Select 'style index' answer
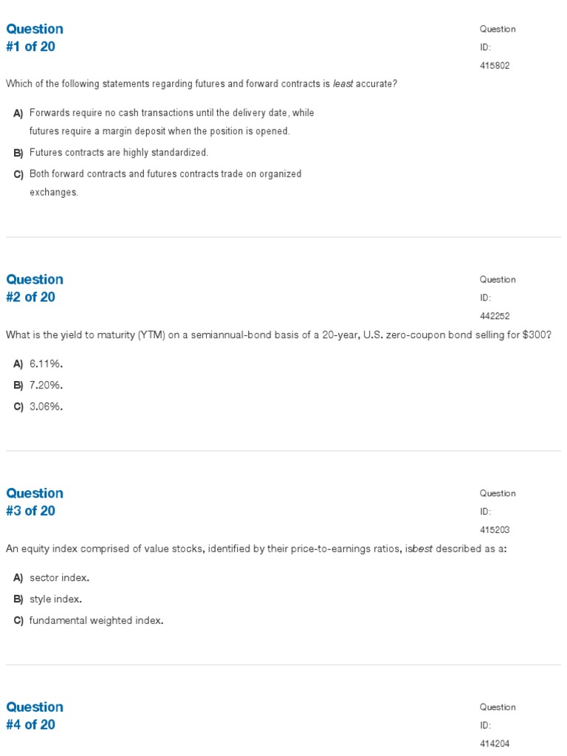 (47, 599)
